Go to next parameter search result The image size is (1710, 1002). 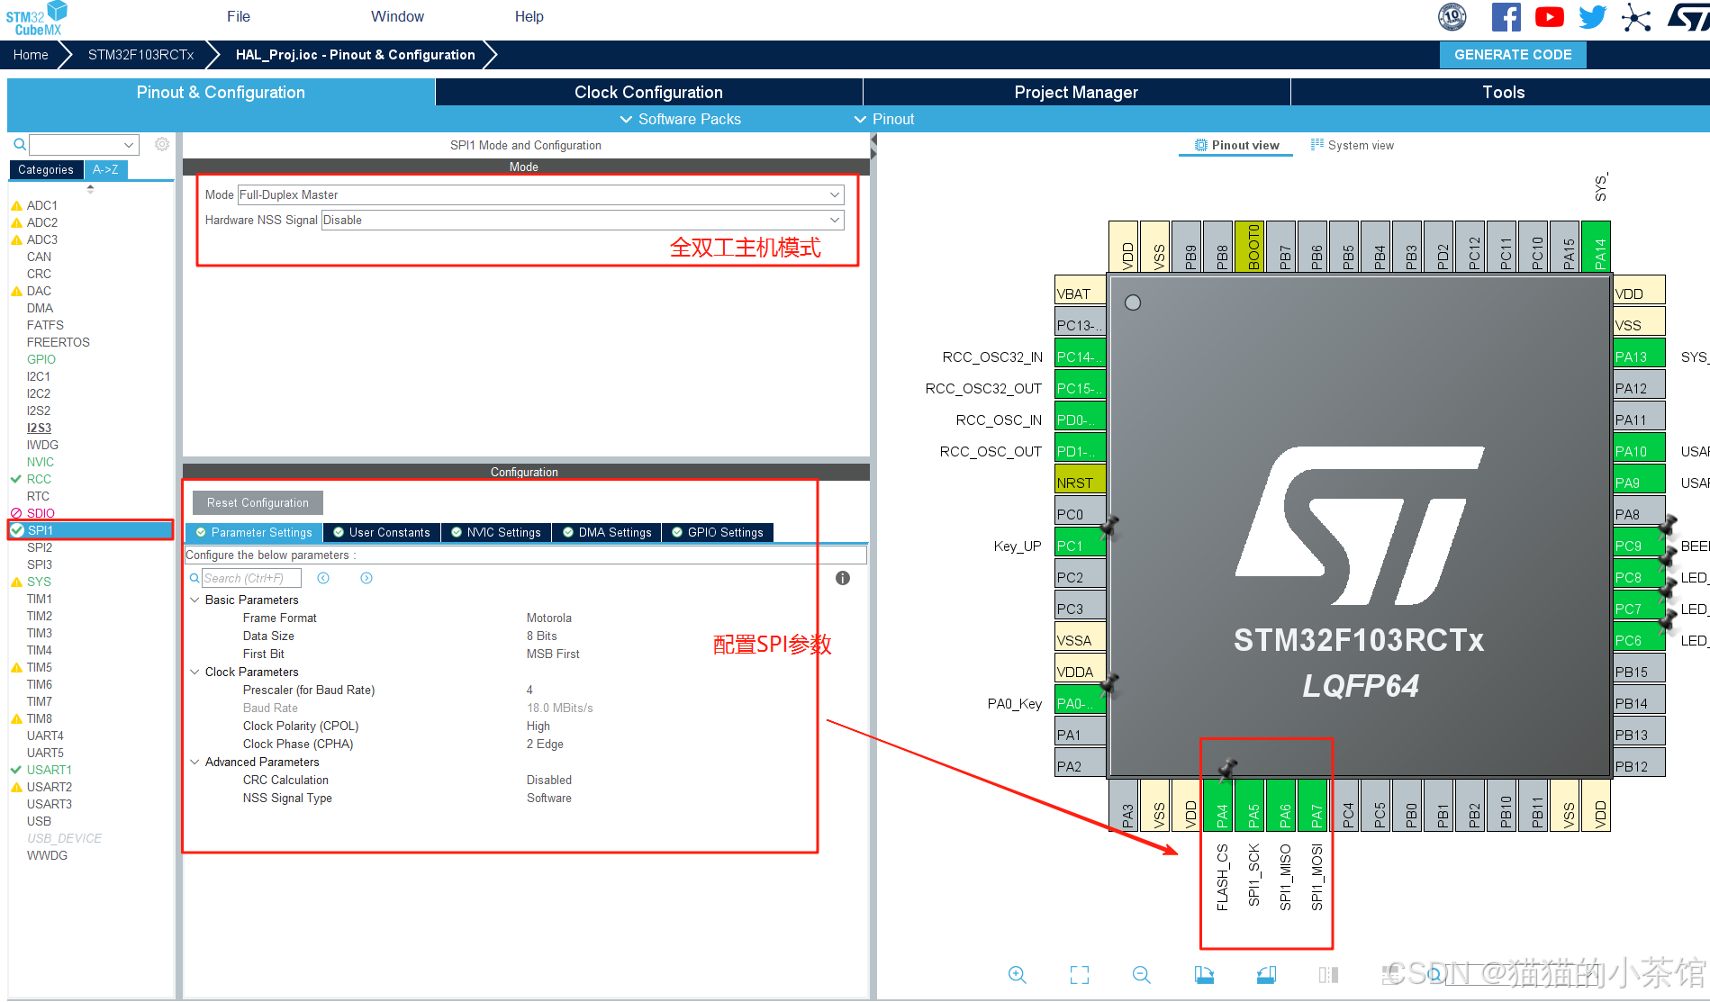point(366,578)
